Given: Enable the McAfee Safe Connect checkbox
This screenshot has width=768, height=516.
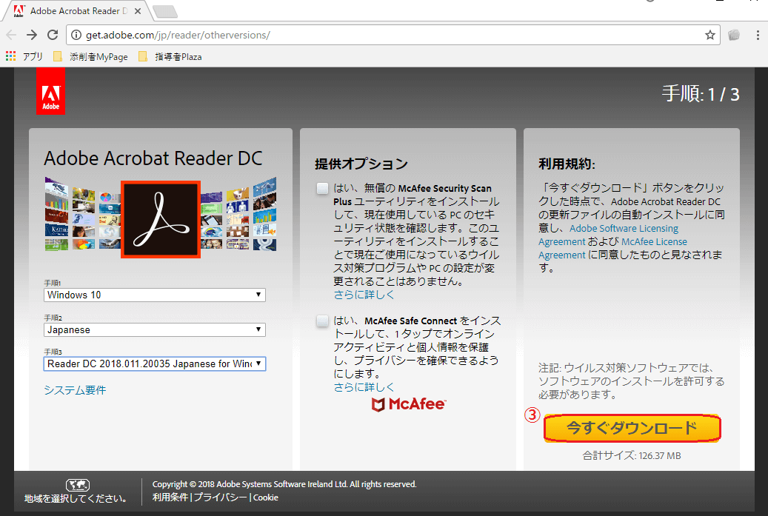Looking at the screenshot, I should [322, 321].
